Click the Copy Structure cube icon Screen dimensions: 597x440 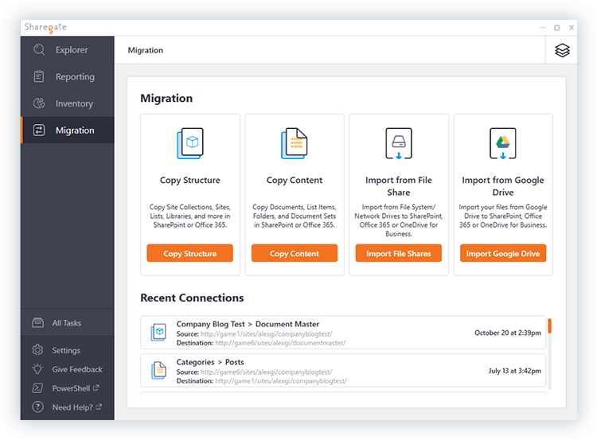190,143
